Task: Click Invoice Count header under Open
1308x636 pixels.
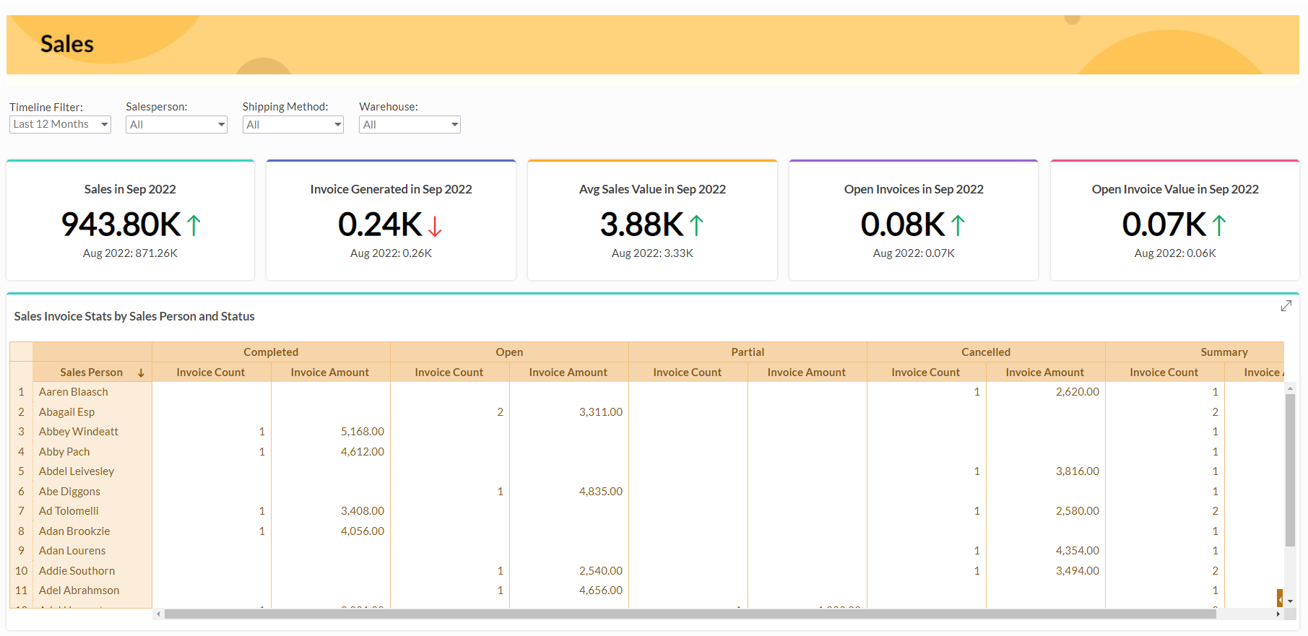Action: (449, 373)
